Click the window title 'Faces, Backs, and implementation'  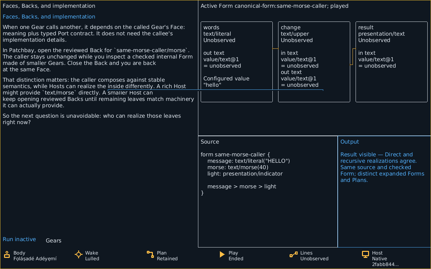(x=49, y=6)
